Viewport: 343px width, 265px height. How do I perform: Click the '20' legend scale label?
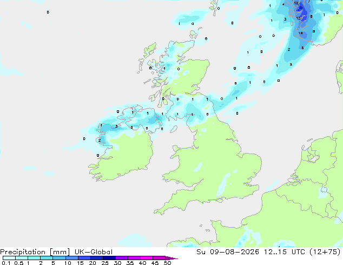click(x=93, y=263)
